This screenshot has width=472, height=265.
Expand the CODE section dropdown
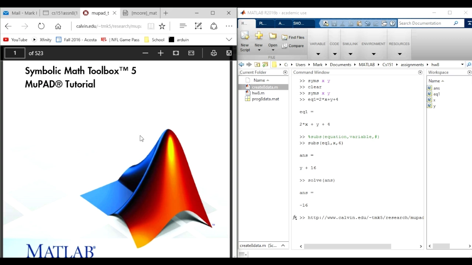[334, 54]
